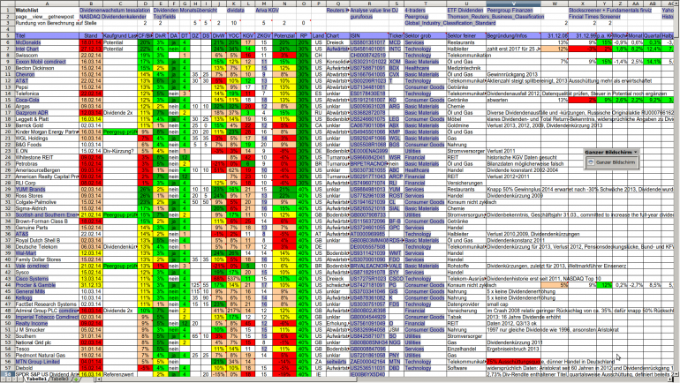Open the YUM! Brands link
This screenshot has width=680, height=383.
tap(30, 190)
